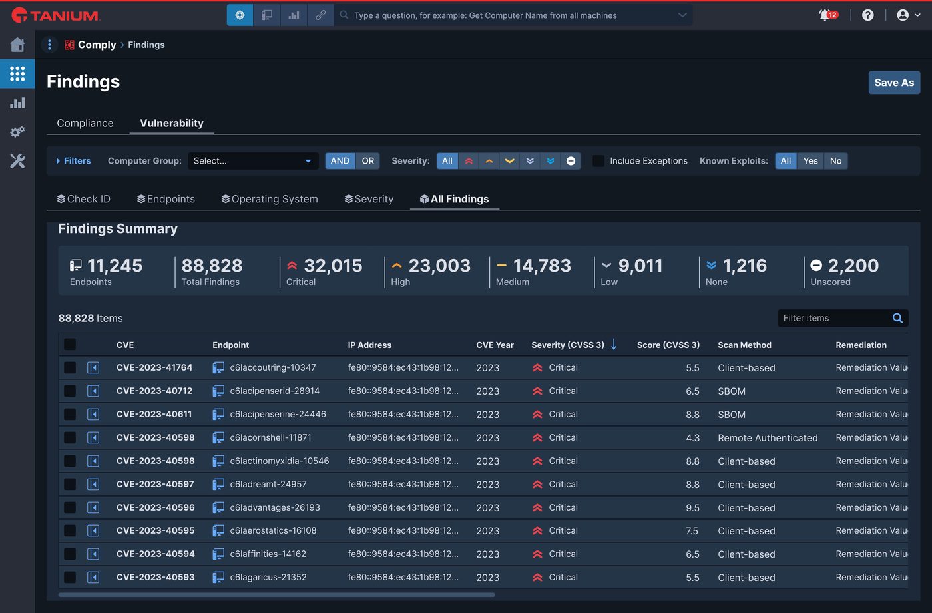
Task: Switch to the Compliance tab
Action: pos(85,123)
